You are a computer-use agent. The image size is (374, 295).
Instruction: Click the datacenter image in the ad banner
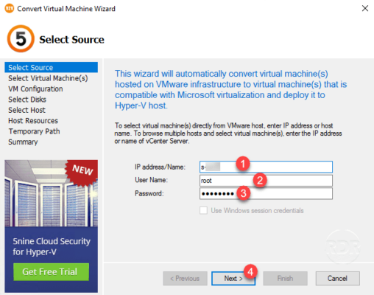tap(51, 193)
